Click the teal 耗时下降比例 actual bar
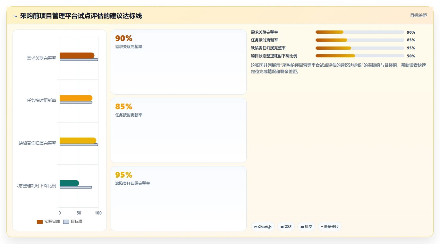The image size is (440, 244). [69, 183]
